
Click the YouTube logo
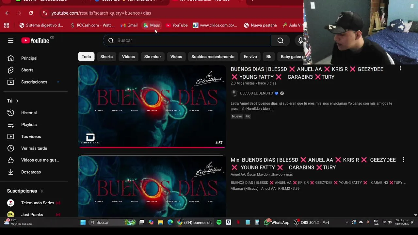pos(35,40)
